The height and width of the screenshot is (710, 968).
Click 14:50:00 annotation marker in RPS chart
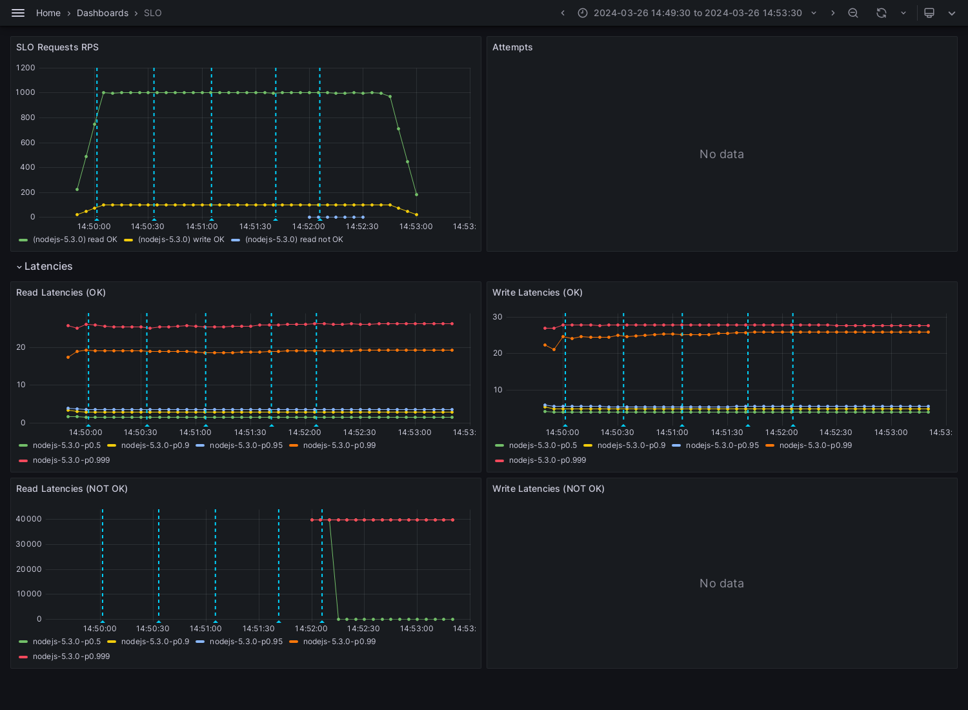pos(97,219)
